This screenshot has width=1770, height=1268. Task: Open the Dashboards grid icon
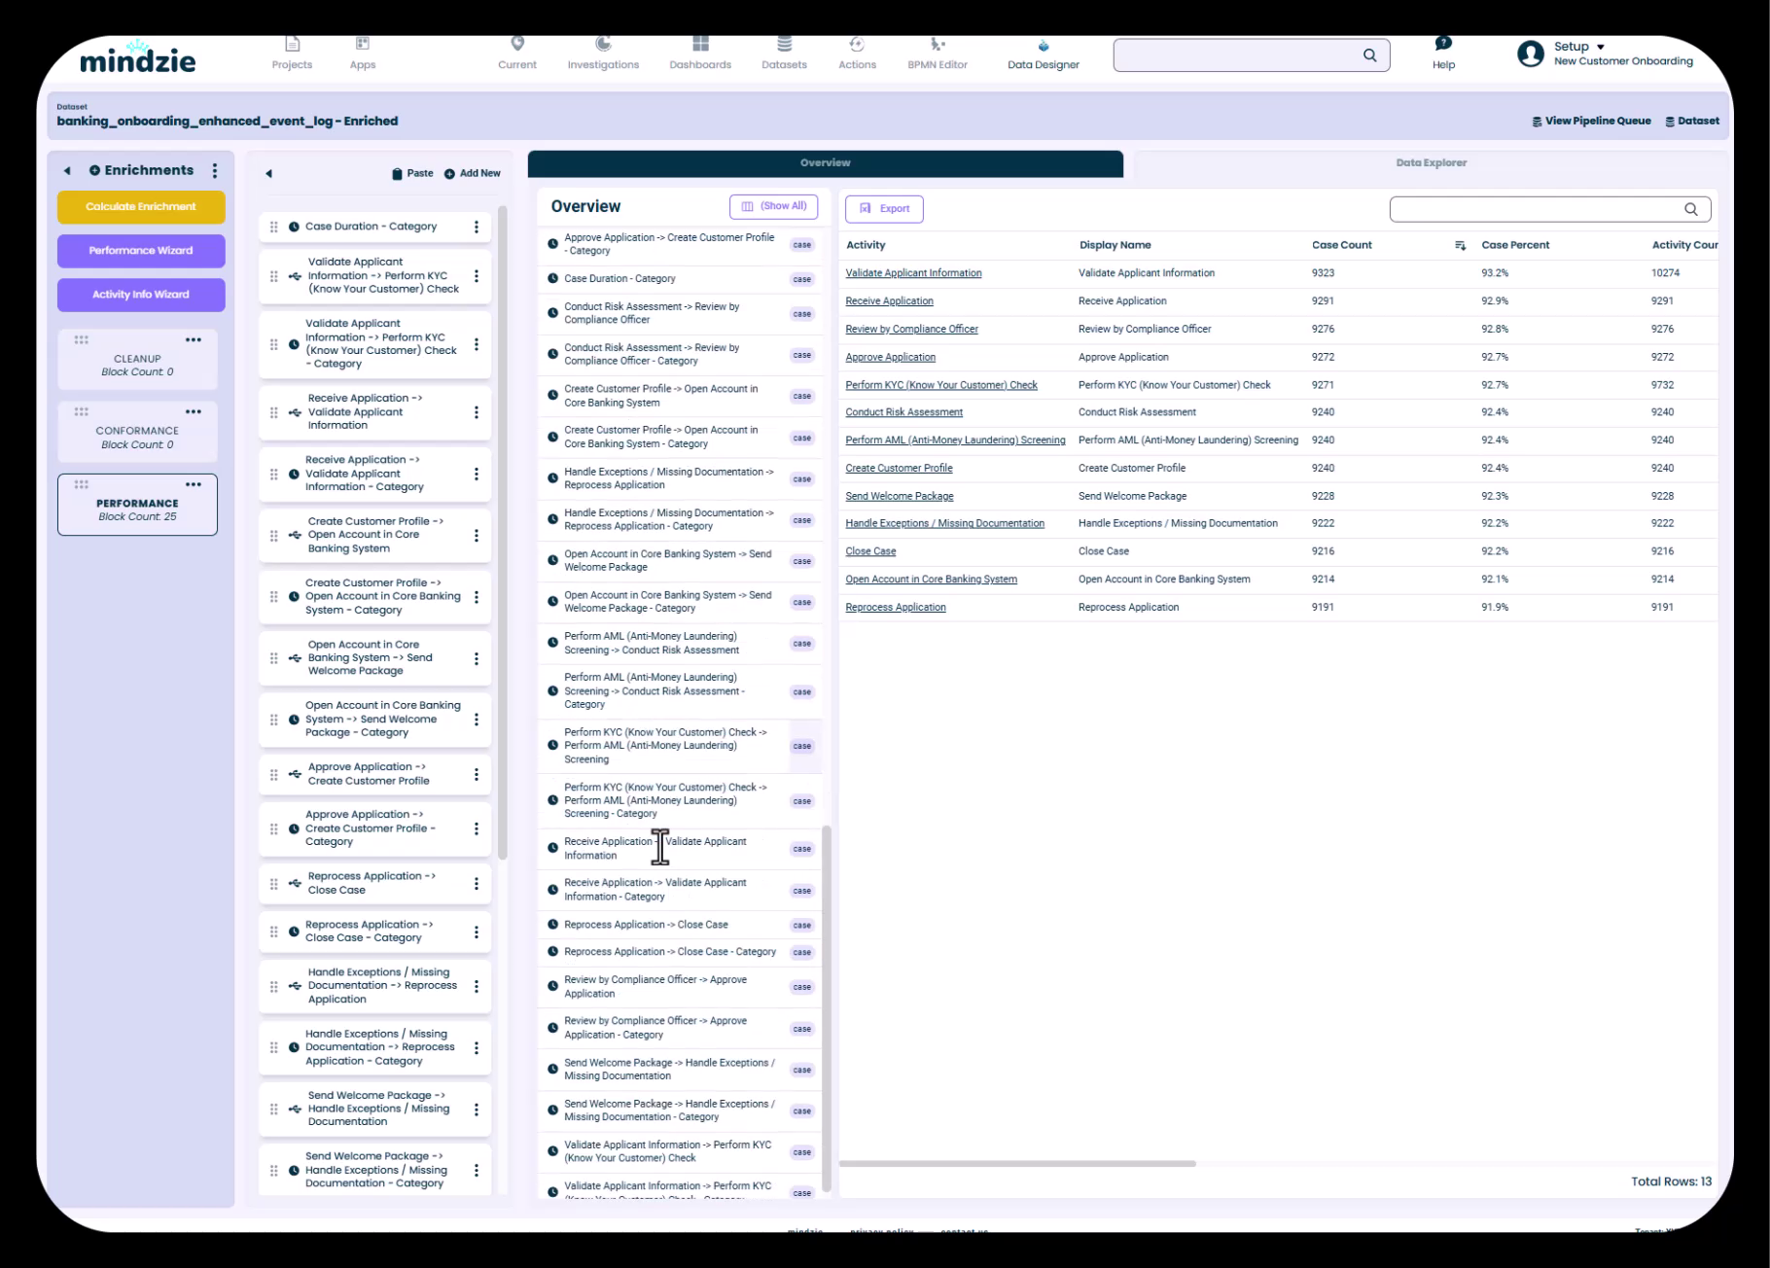(x=700, y=45)
